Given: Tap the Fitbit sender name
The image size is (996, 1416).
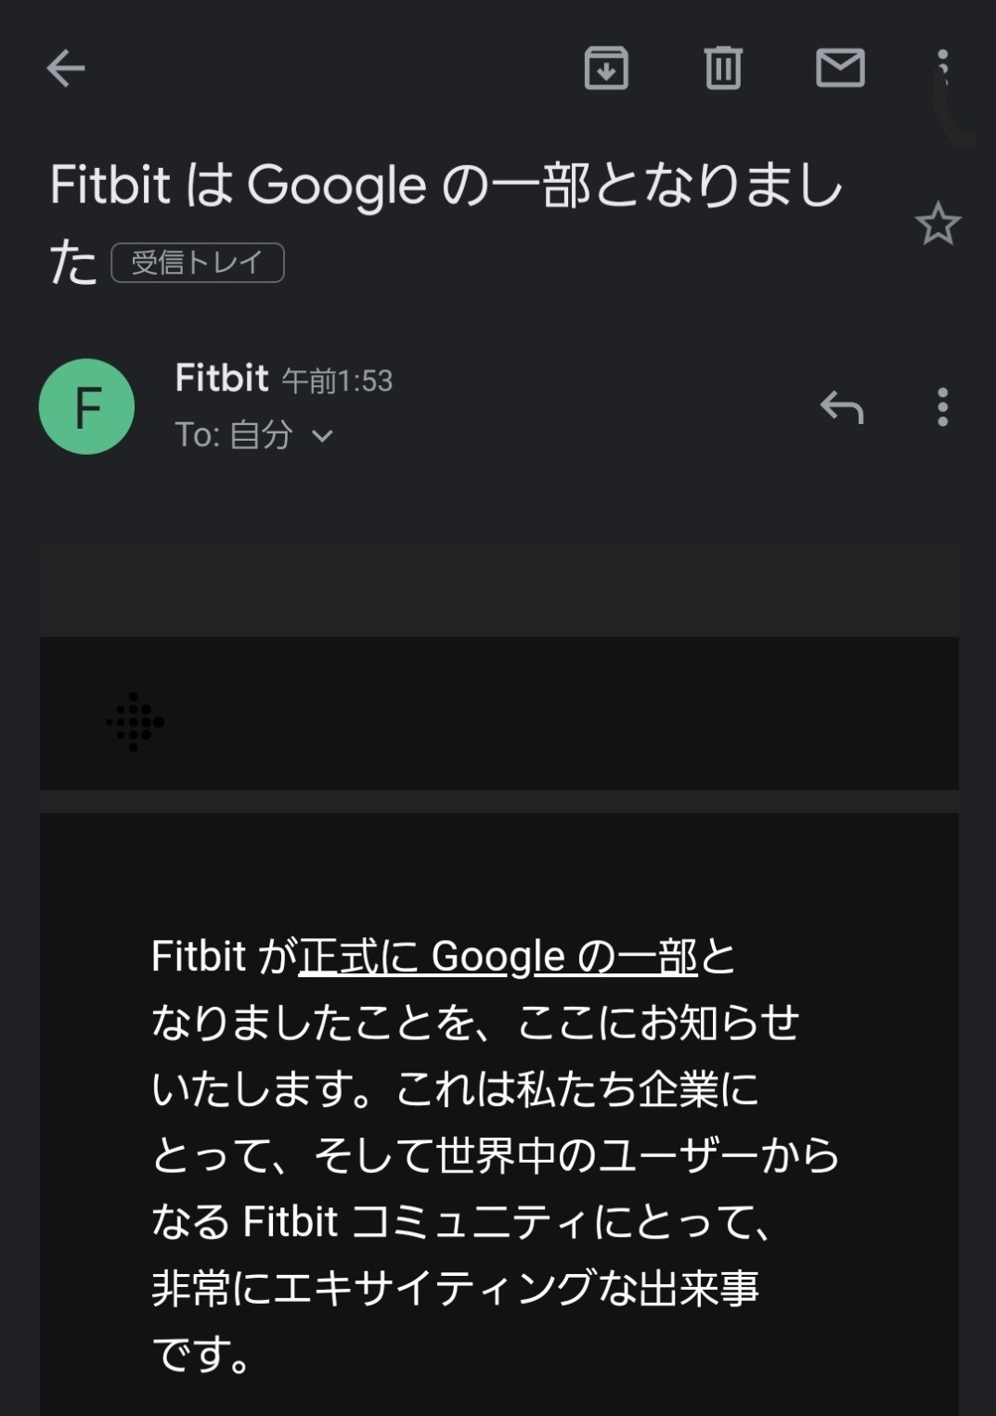Looking at the screenshot, I should [x=222, y=378].
